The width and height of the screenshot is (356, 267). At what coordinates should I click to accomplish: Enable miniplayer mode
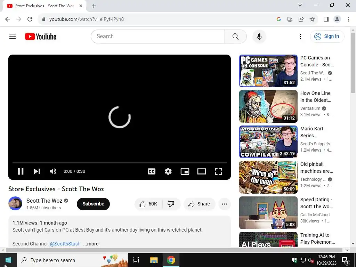[185, 171]
